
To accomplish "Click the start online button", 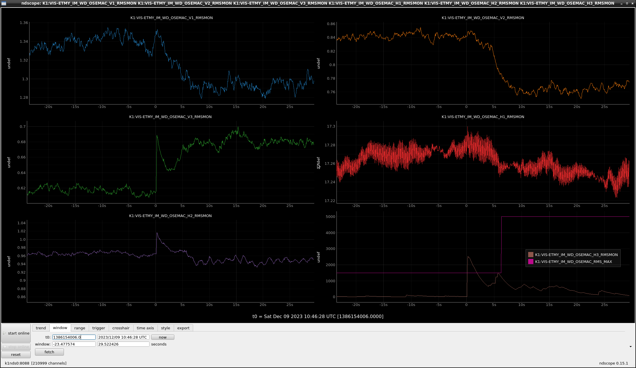I will click(x=16, y=333).
